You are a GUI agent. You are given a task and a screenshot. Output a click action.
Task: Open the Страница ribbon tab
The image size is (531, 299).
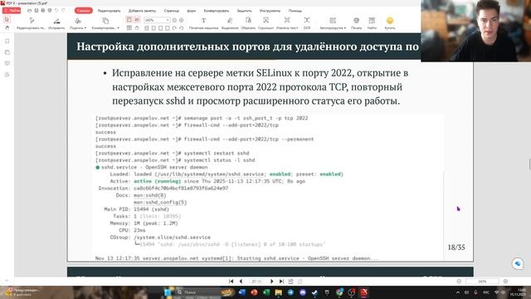tap(172, 11)
